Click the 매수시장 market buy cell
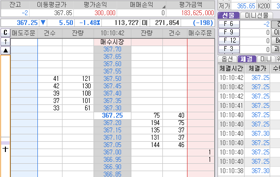The width and height of the screenshot is (280, 177). tap(112, 42)
